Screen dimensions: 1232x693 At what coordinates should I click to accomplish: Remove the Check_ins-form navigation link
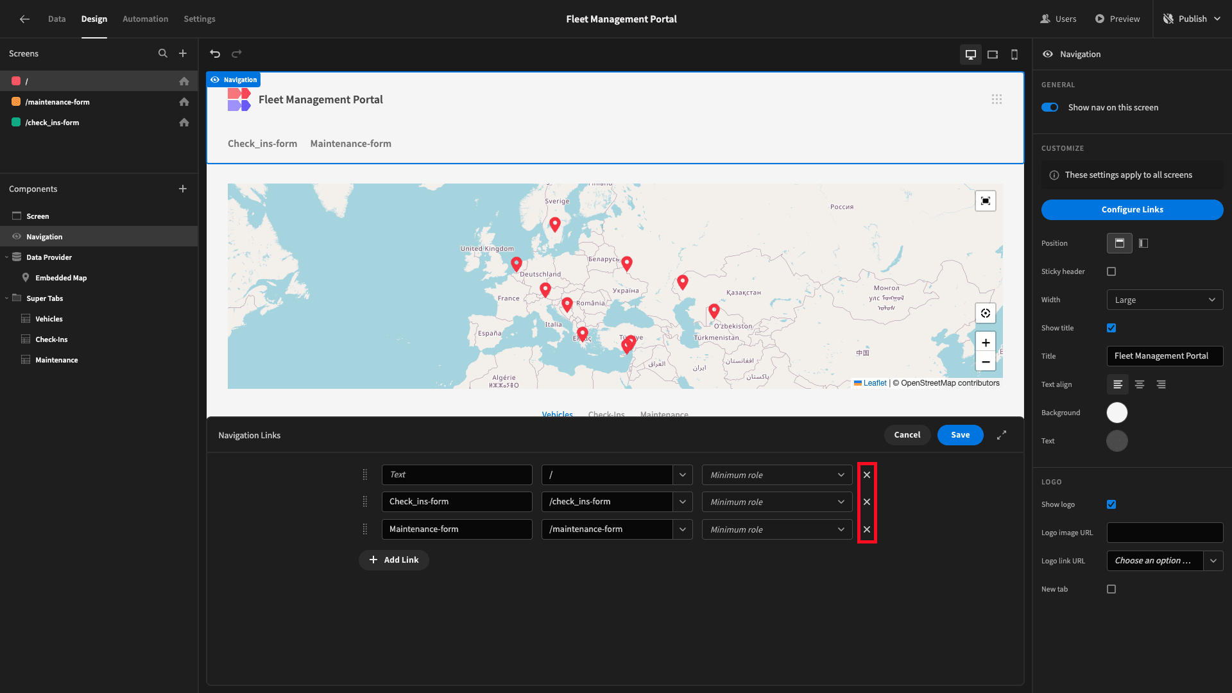tap(867, 502)
